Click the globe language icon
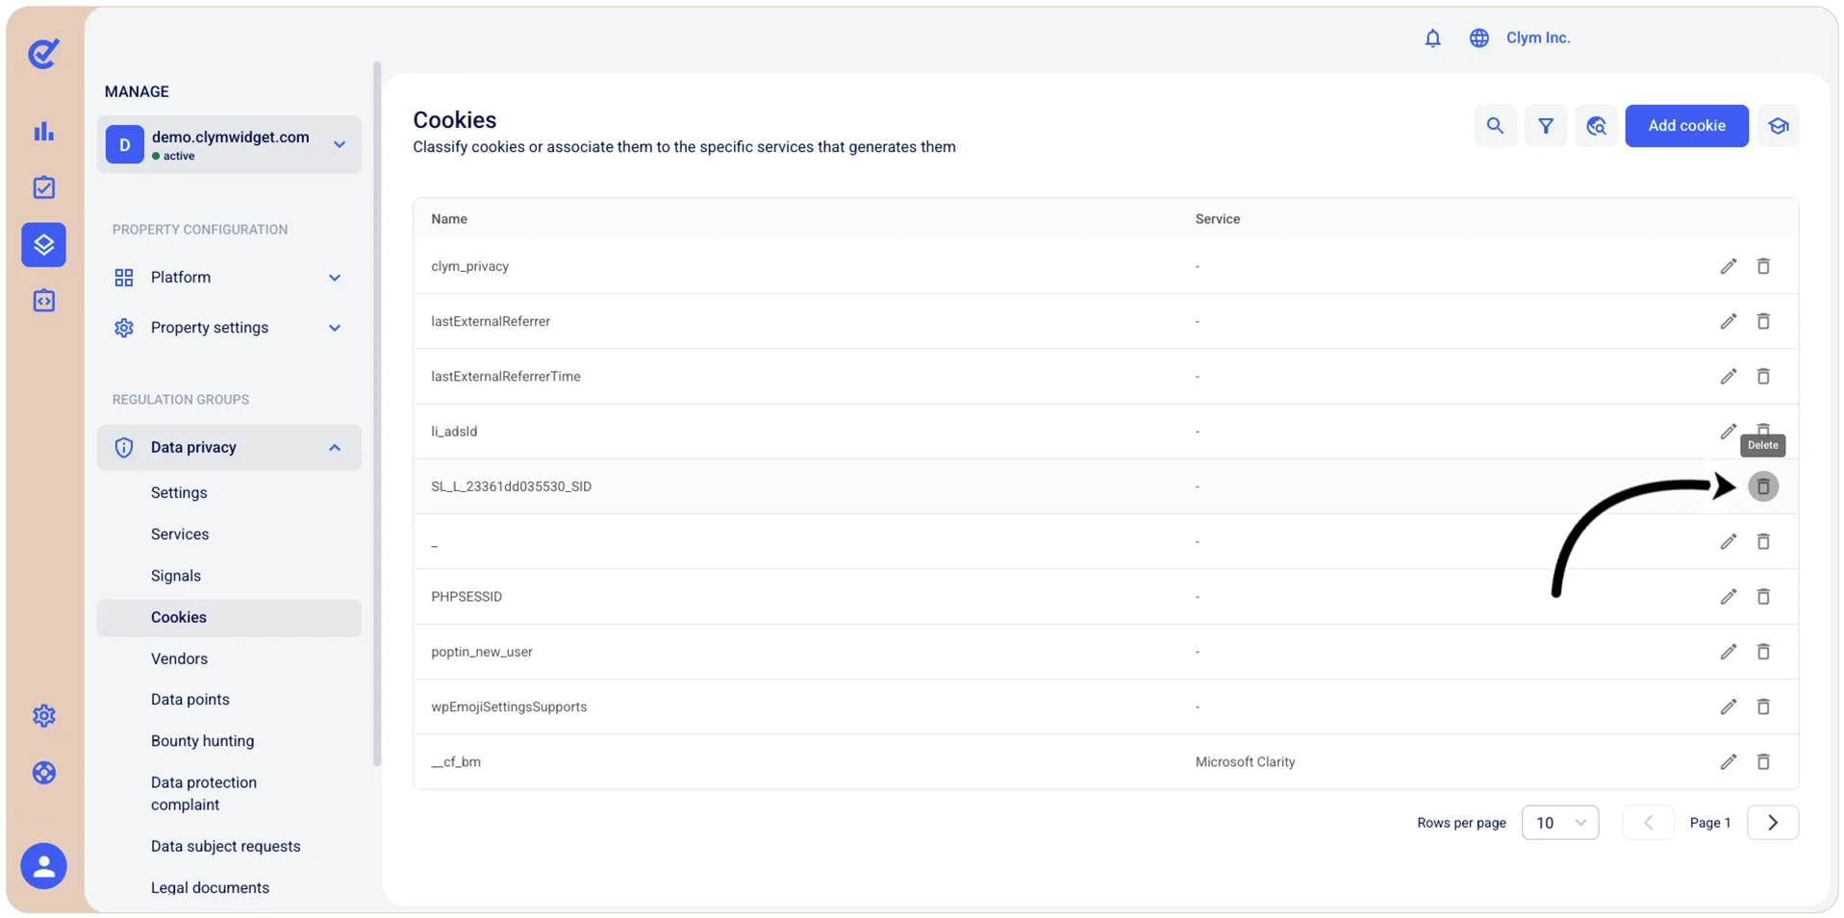 tap(1478, 37)
